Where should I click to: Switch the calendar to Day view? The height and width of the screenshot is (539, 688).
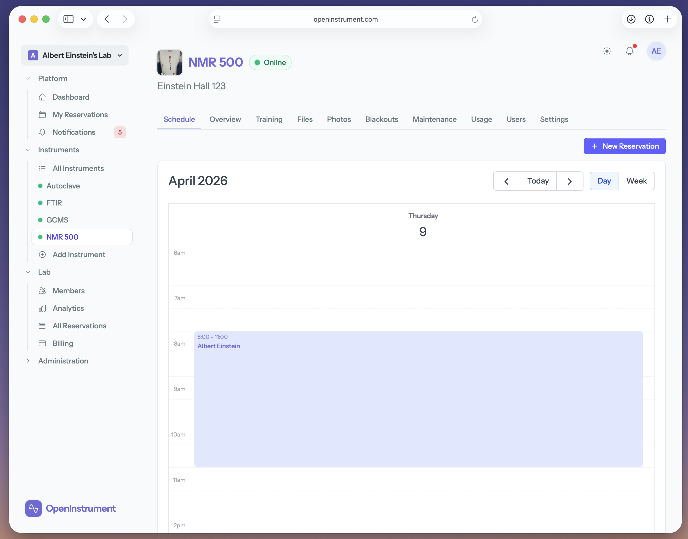(x=604, y=181)
